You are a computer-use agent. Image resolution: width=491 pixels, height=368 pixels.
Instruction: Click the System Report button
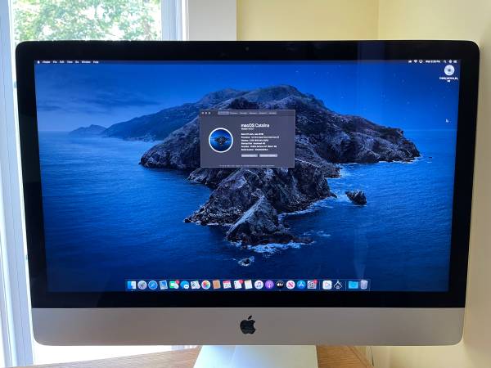pyautogui.click(x=250, y=155)
